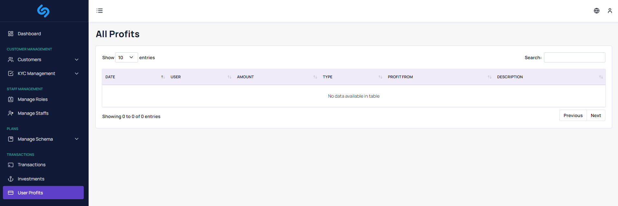This screenshot has width=618, height=206.
Task: Open the entries-per-page dropdown
Action: [x=126, y=58]
